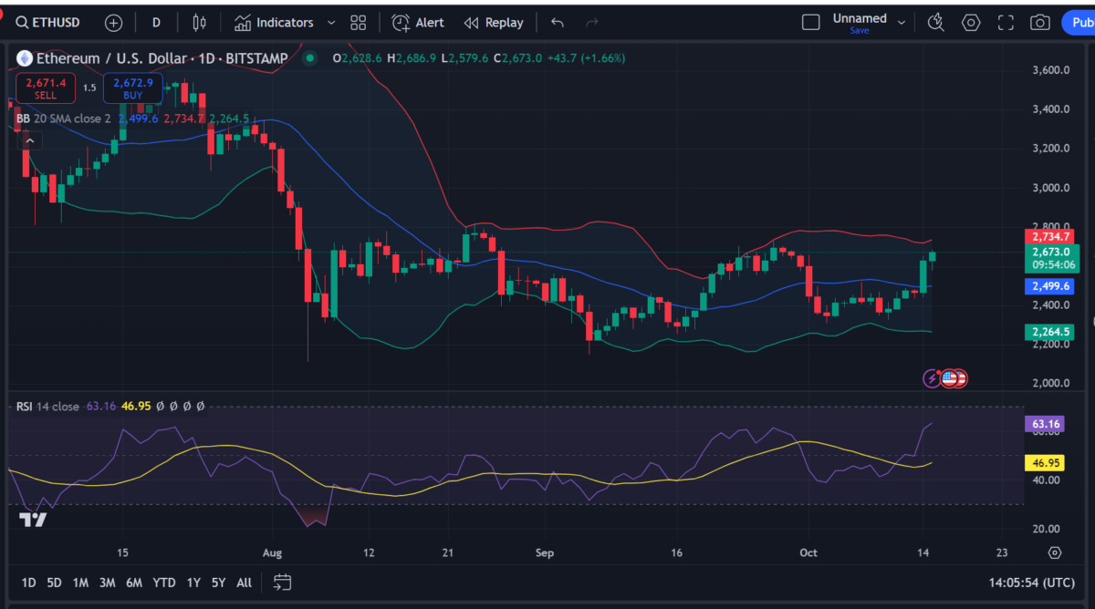Click the go to date calendar icon
The width and height of the screenshot is (1095, 609).
(282, 582)
